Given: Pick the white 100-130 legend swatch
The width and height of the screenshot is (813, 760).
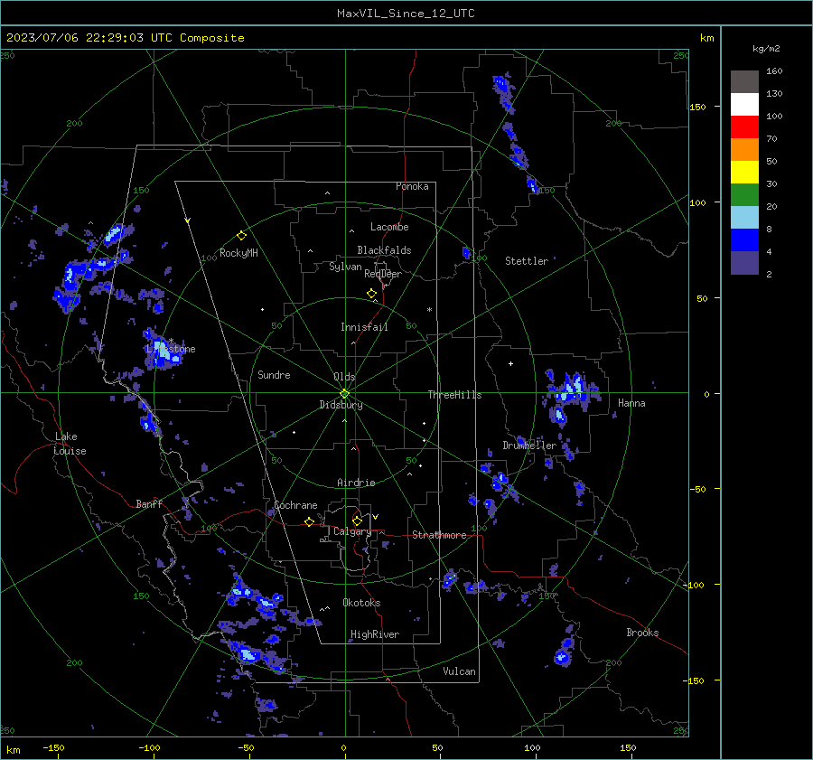Looking at the screenshot, I should (744, 105).
